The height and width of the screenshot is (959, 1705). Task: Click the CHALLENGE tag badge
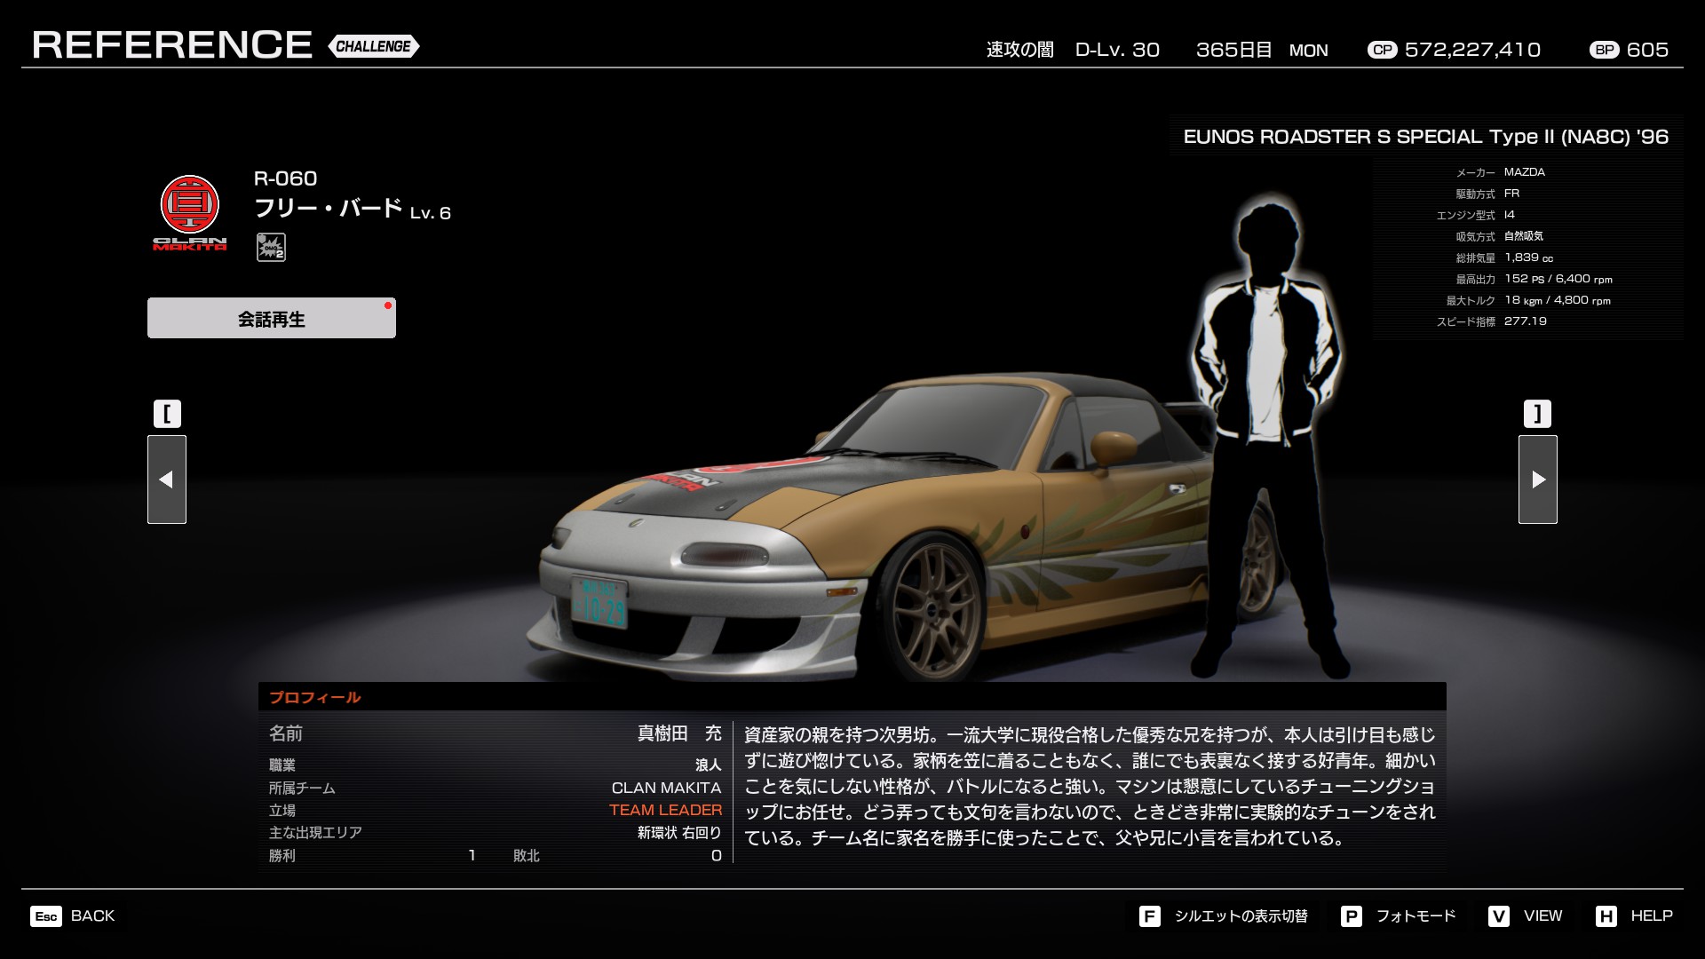click(373, 46)
